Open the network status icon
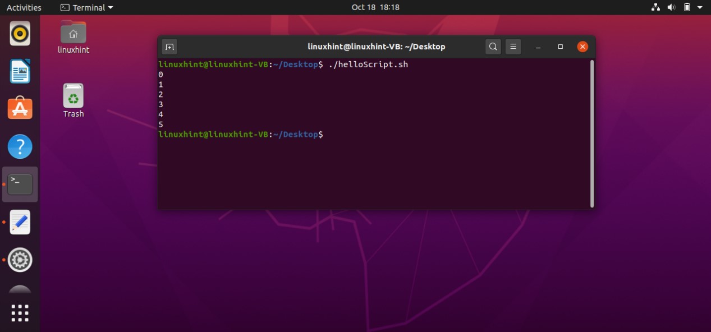 click(655, 7)
